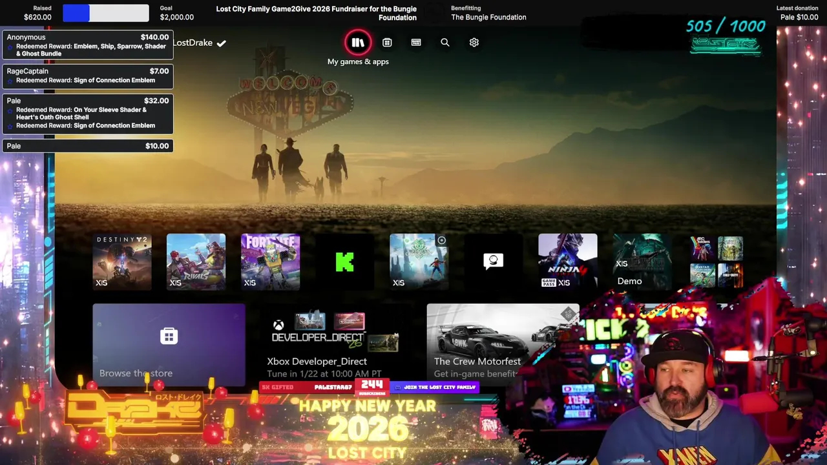Open My games & apps library icon
This screenshot has height=465, width=827.
pyautogui.click(x=358, y=43)
